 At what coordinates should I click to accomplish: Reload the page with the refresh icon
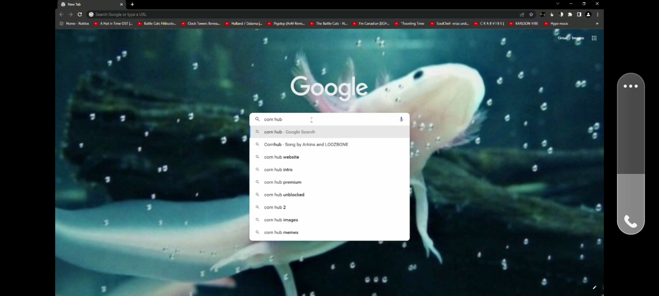(x=79, y=14)
